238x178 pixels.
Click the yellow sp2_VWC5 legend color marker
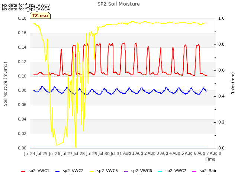click(92, 171)
